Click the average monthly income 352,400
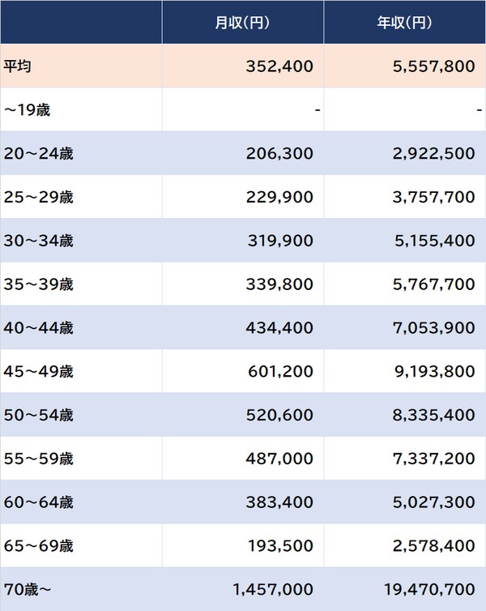The width and height of the screenshot is (486, 611). [x=279, y=66]
